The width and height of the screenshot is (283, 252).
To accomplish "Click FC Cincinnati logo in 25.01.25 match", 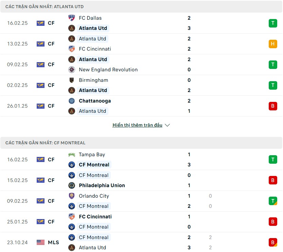I will pos(72,217).
